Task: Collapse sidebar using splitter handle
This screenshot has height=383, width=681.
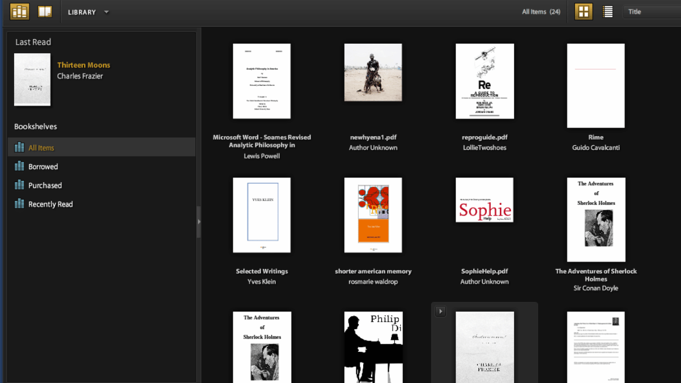Action: [x=199, y=221]
